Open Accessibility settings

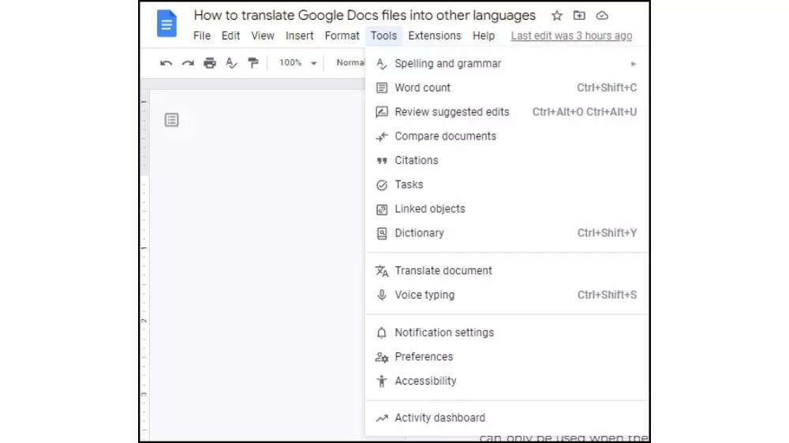click(507, 381)
